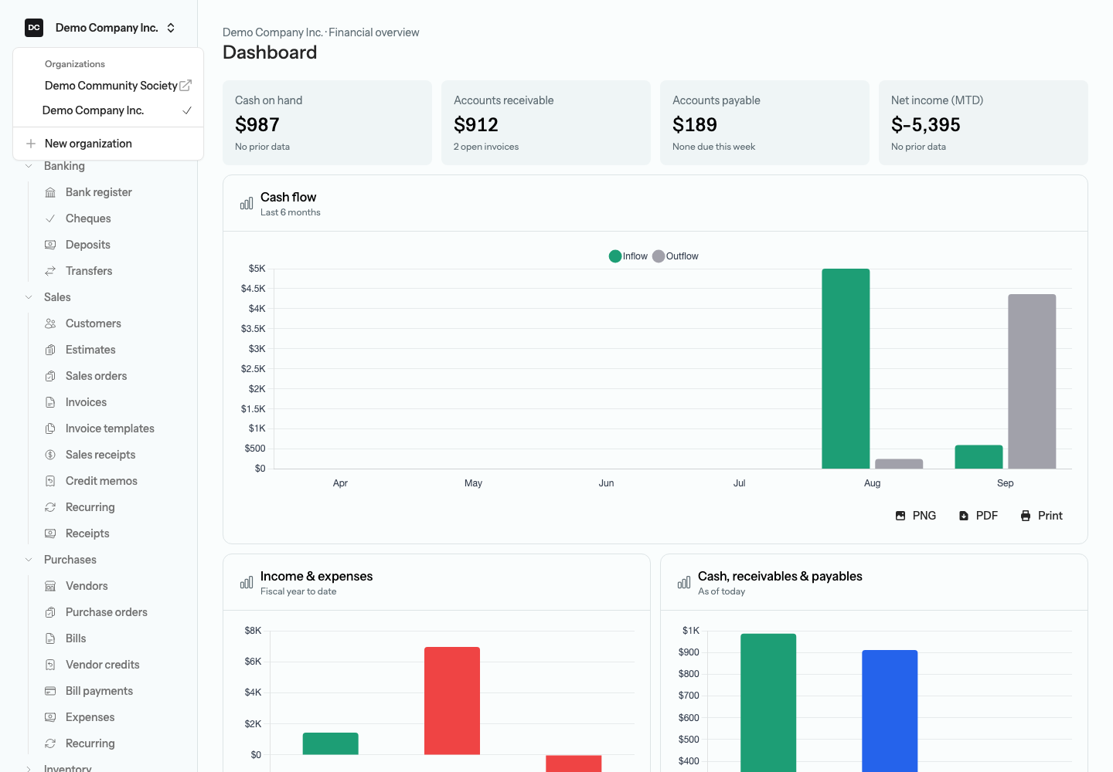1113x772 pixels.
Task: Open the Net income (MTD) card
Action: pos(983,123)
